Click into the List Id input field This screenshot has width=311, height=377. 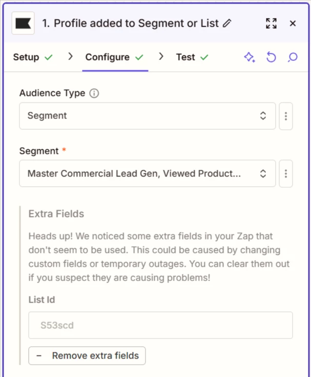[x=160, y=325]
